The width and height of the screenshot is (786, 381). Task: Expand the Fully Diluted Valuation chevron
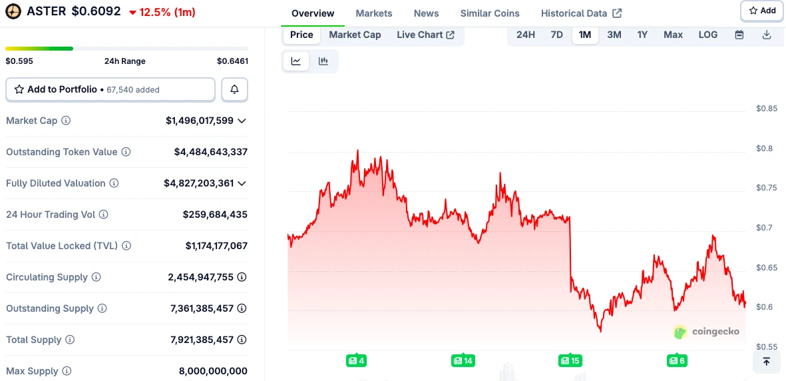click(x=242, y=183)
